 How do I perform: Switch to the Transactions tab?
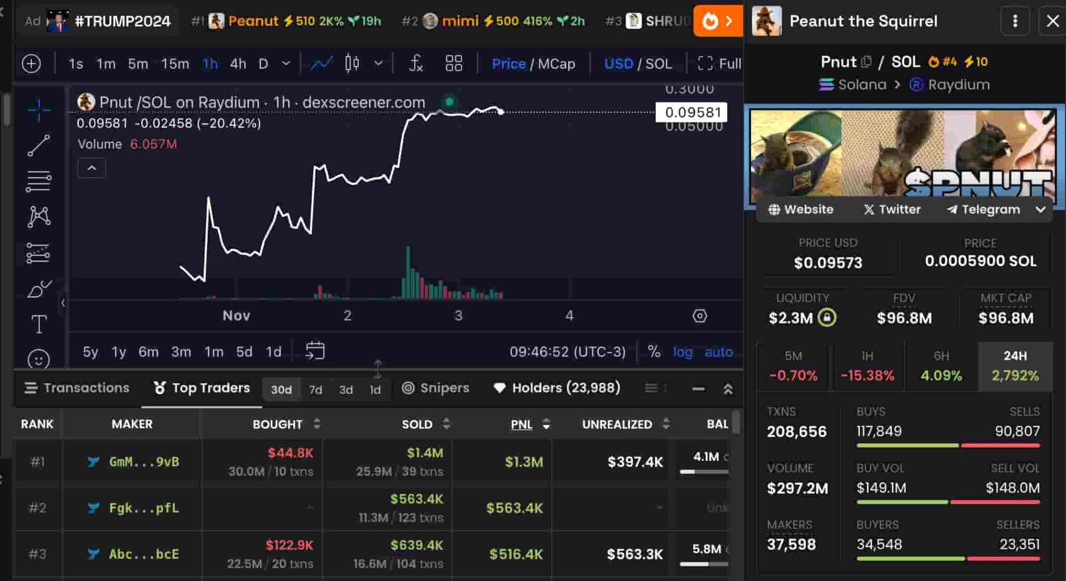tap(86, 388)
